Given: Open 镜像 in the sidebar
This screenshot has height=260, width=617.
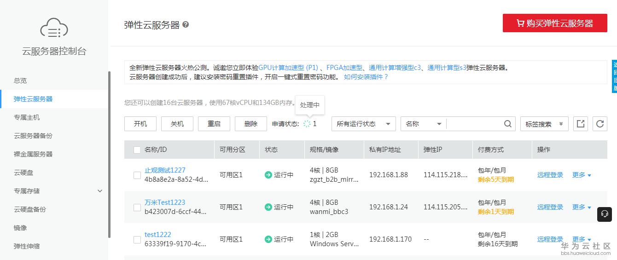Looking at the screenshot, I should [x=20, y=228].
